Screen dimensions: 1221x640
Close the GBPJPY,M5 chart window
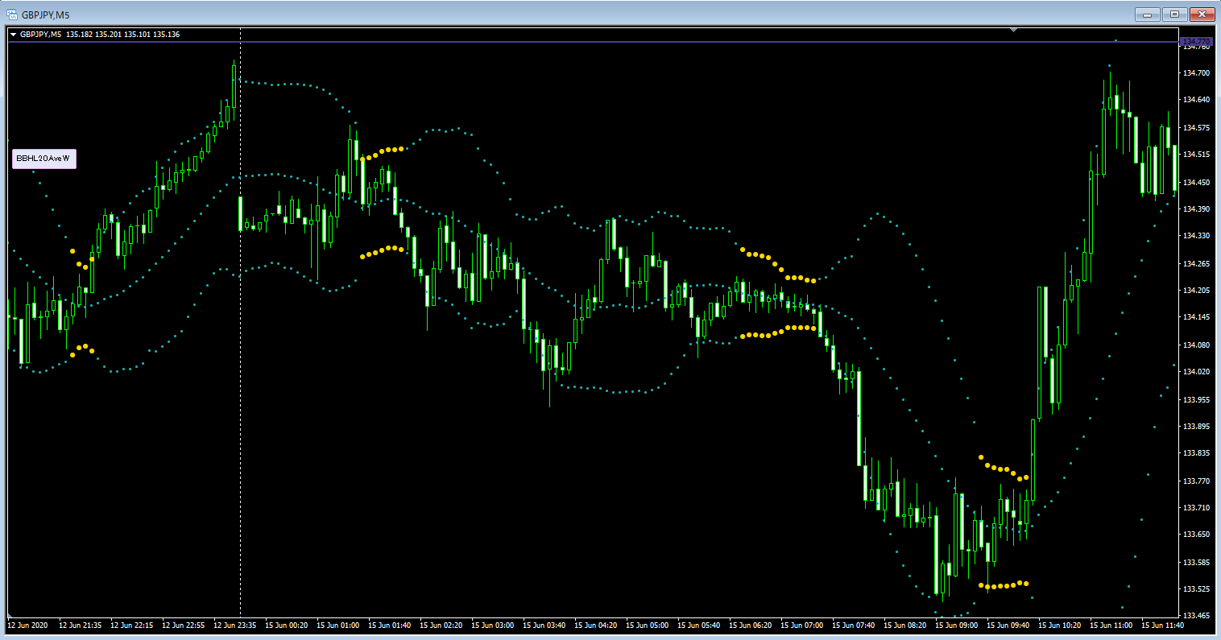[x=1202, y=14]
